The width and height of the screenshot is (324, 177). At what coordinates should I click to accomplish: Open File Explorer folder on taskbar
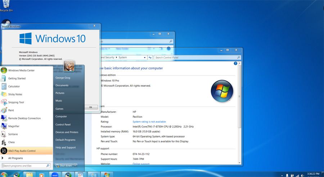coord(30,175)
